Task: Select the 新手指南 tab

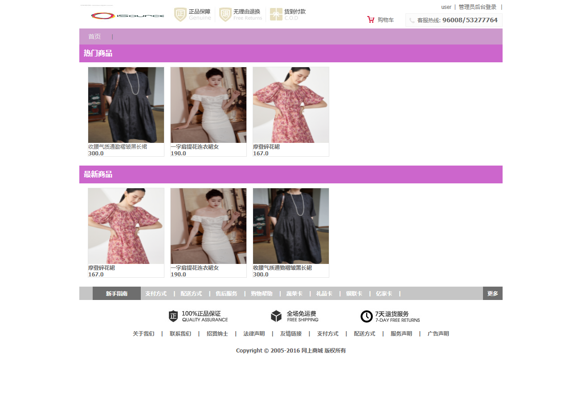Action: (117, 294)
